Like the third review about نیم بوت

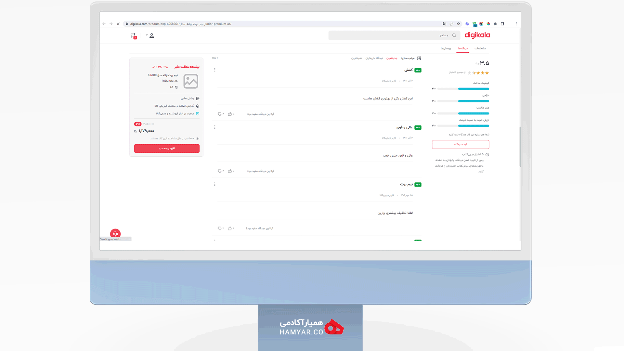[x=230, y=228]
